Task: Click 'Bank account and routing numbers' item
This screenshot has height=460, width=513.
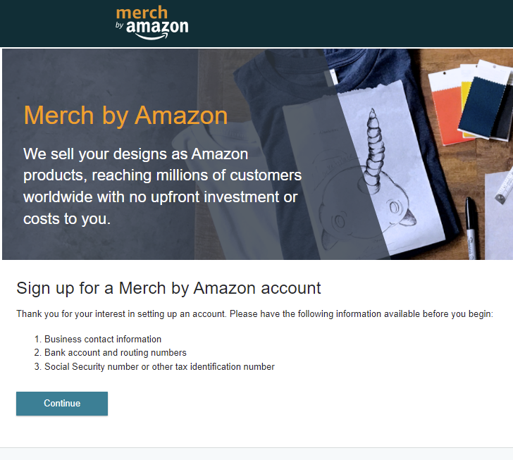Action: click(115, 353)
